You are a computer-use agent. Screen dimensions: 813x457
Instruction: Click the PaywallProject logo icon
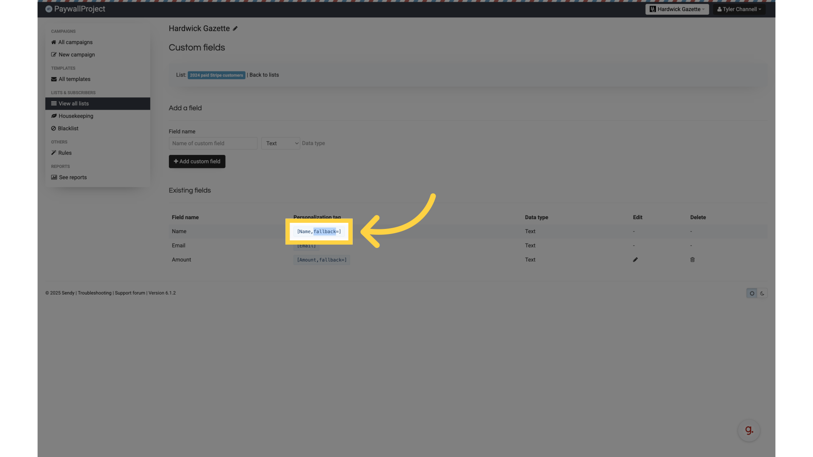(x=49, y=9)
